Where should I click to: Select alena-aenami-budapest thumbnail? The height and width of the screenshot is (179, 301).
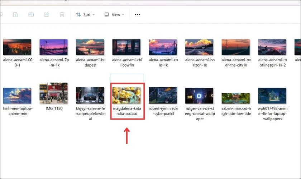[90, 47]
